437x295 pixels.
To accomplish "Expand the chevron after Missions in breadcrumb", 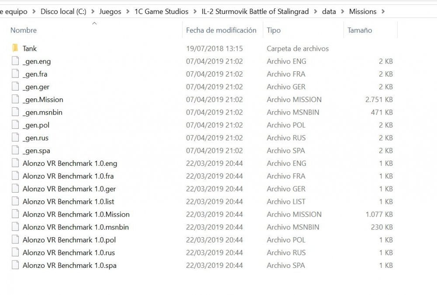I will pyautogui.click(x=383, y=11).
